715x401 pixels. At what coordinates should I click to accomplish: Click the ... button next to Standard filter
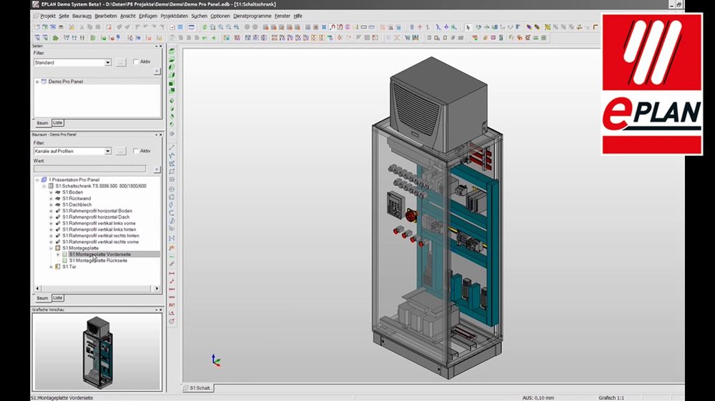pyautogui.click(x=121, y=62)
